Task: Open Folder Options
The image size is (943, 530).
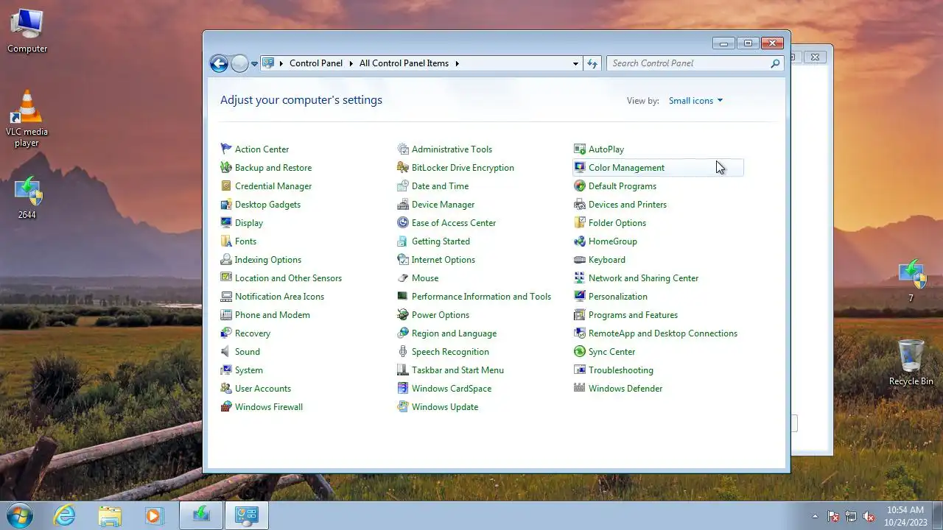Action: [617, 222]
